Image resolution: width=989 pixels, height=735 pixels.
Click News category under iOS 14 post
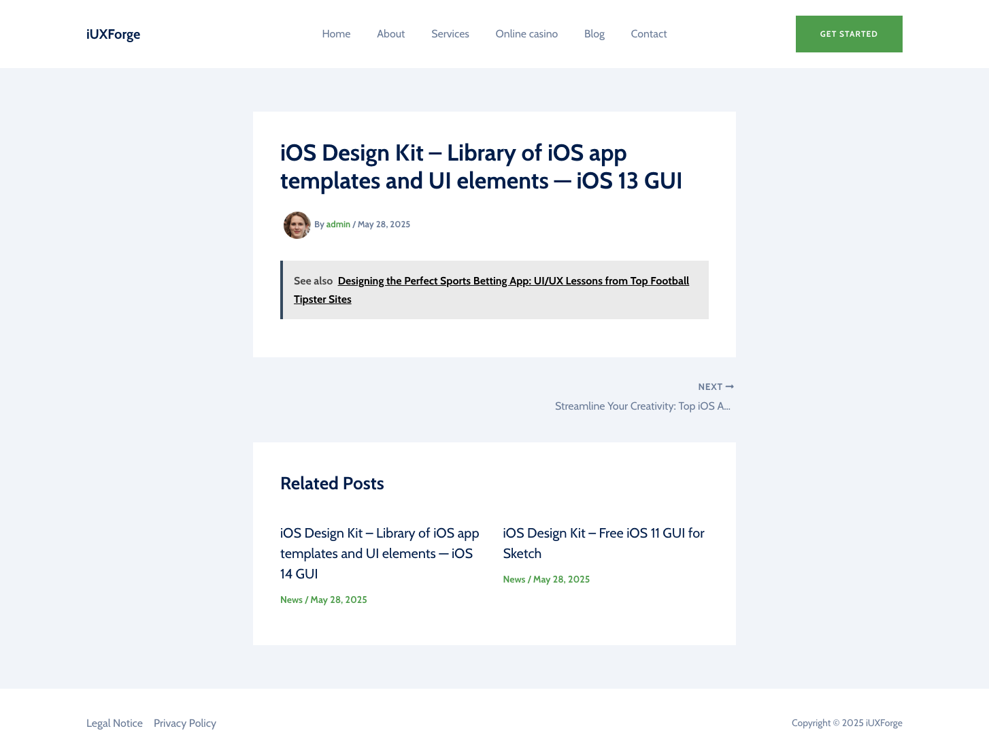pyautogui.click(x=291, y=600)
